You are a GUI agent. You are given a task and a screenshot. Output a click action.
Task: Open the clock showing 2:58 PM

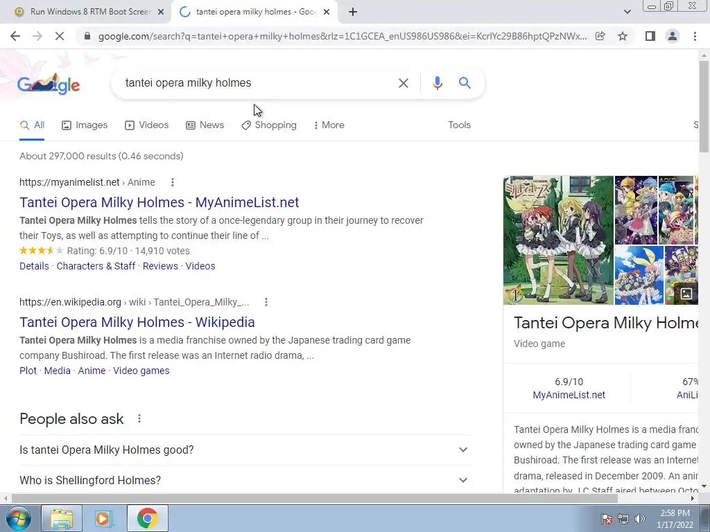click(x=675, y=519)
